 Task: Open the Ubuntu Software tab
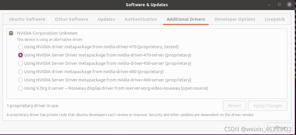point(27,19)
